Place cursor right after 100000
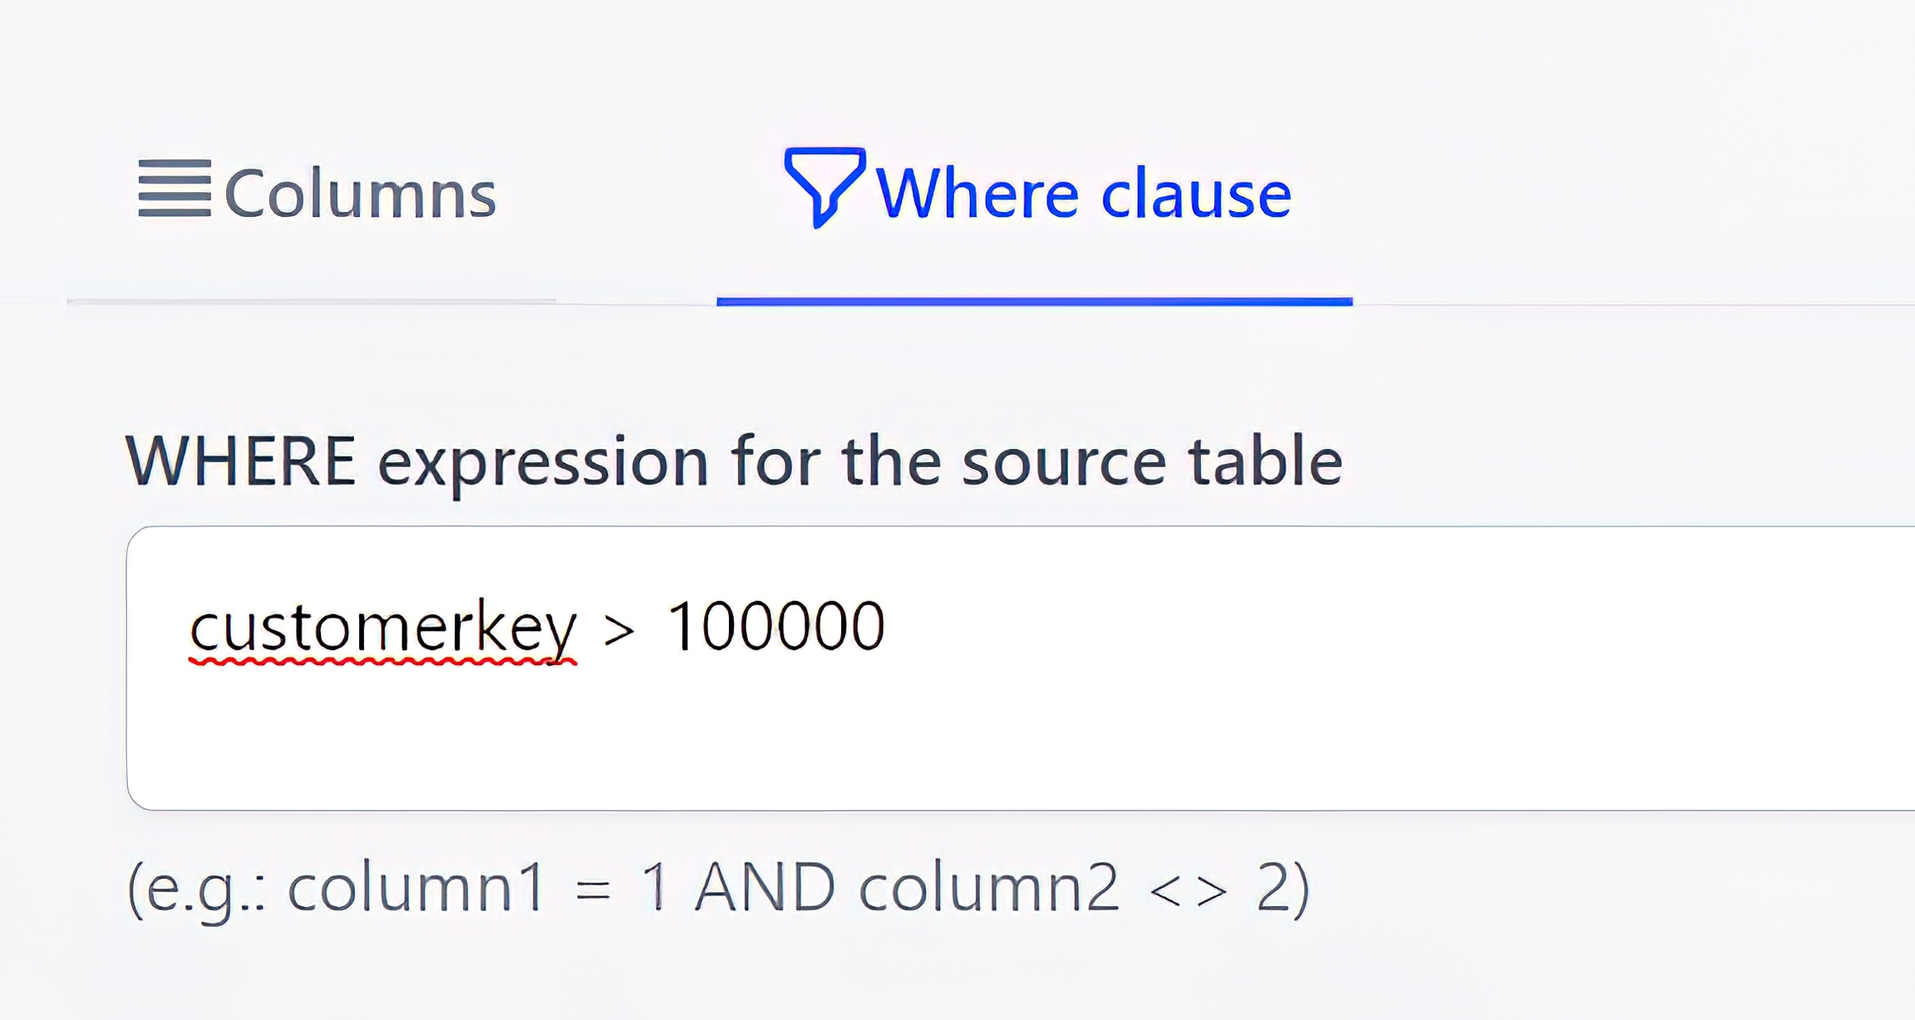1915x1020 pixels. pos(888,627)
